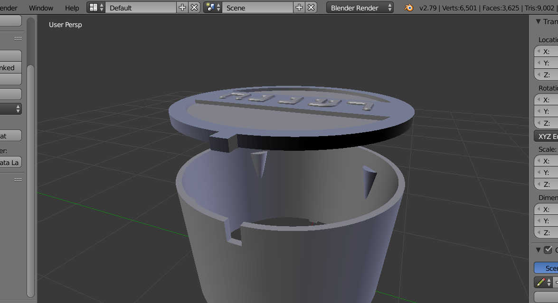The width and height of the screenshot is (558, 303).
Task: Click the lower grip dots in left panel
Action: (x=18, y=180)
